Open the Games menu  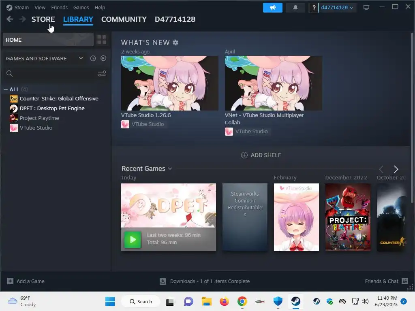(81, 7)
